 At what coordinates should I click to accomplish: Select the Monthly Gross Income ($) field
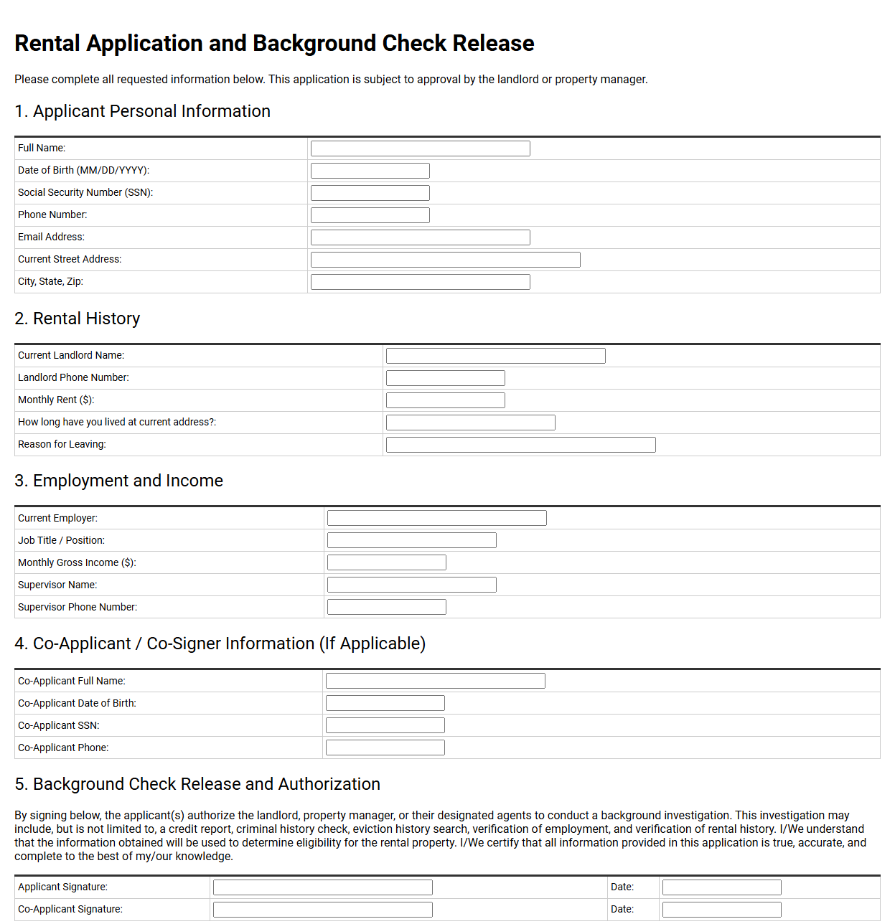[x=387, y=562]
